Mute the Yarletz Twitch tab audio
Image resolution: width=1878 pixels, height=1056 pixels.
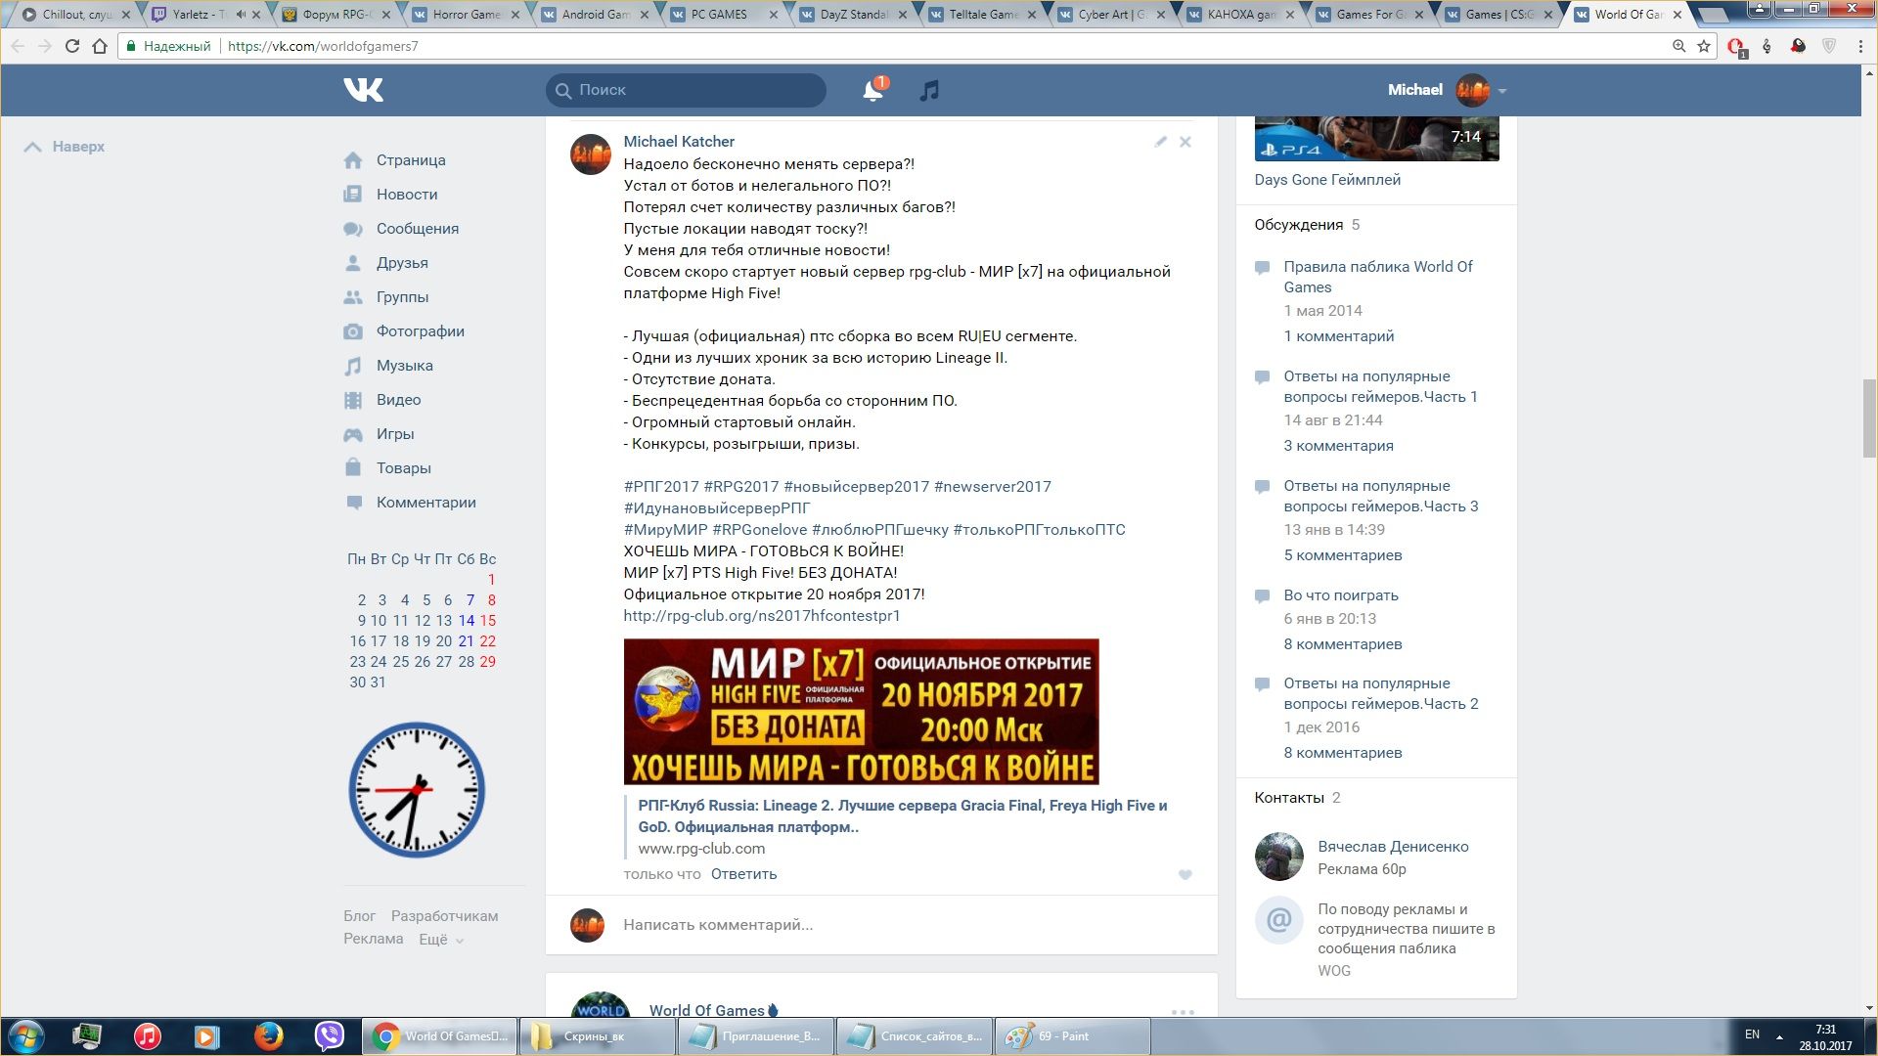pyautogui.click(x=241, y=15)
